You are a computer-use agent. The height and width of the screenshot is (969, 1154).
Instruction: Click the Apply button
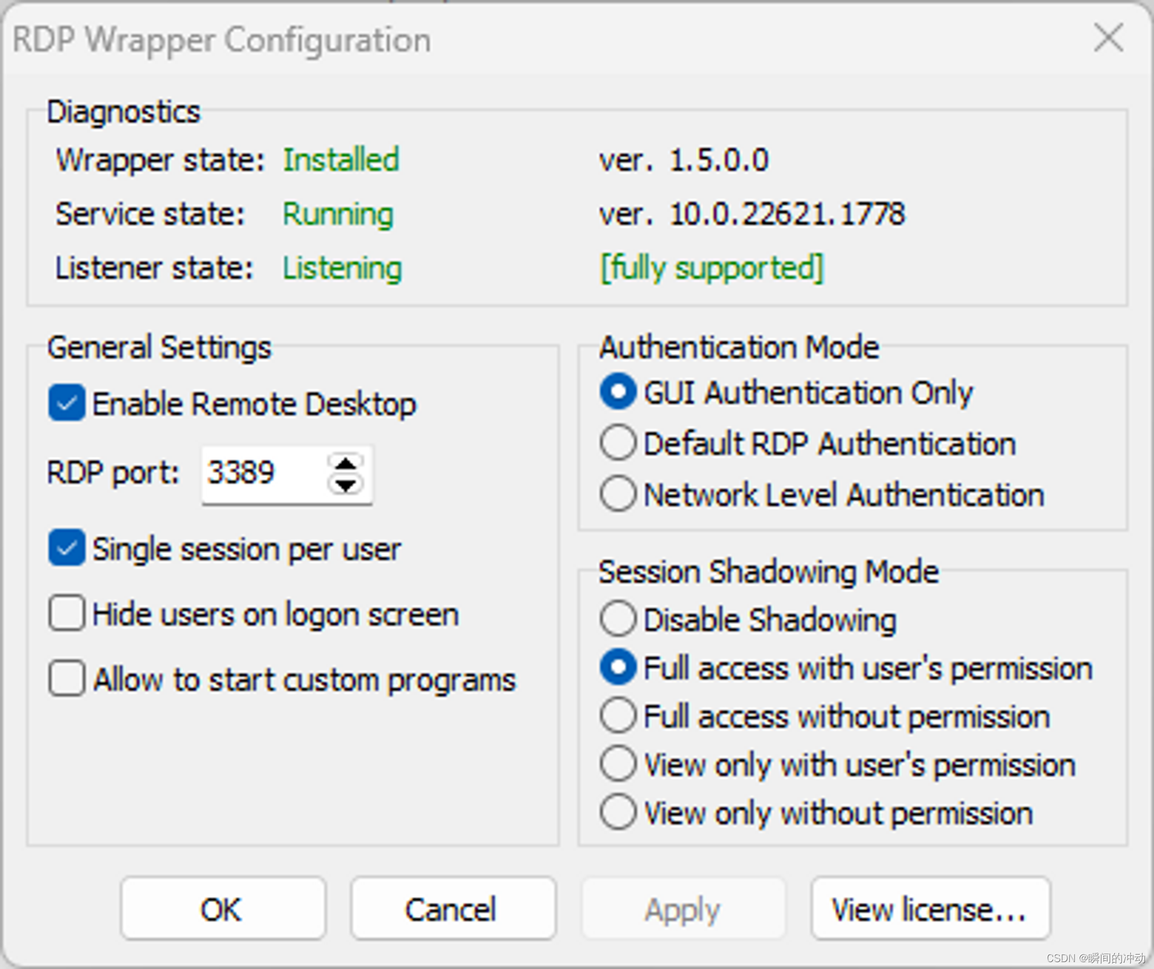tap(683, 909)
